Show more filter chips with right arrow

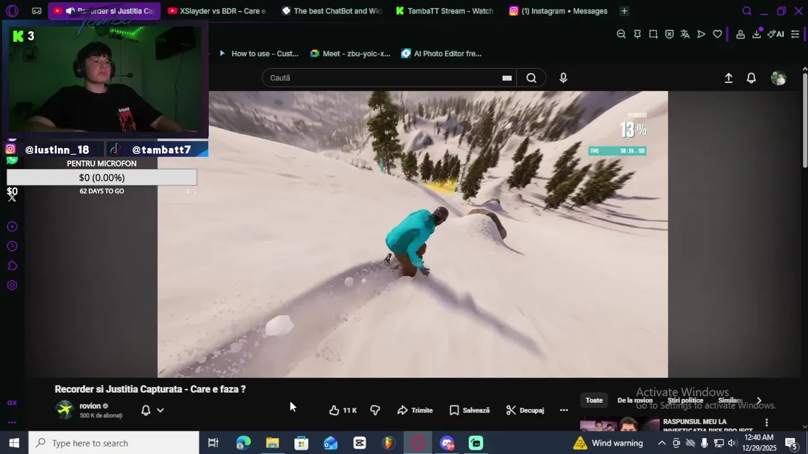coord(759,400)
